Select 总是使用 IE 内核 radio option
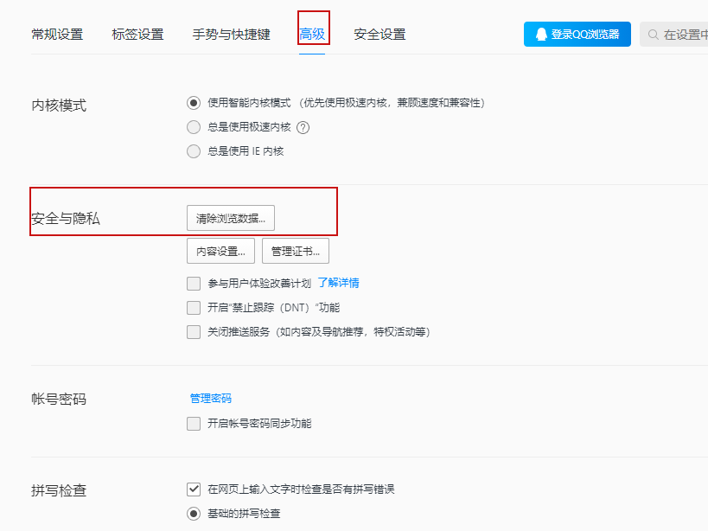 pos(194,150)
